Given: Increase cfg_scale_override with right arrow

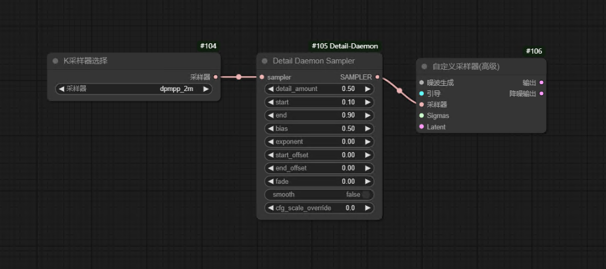Looking at the screenshot, I should 367,208.
